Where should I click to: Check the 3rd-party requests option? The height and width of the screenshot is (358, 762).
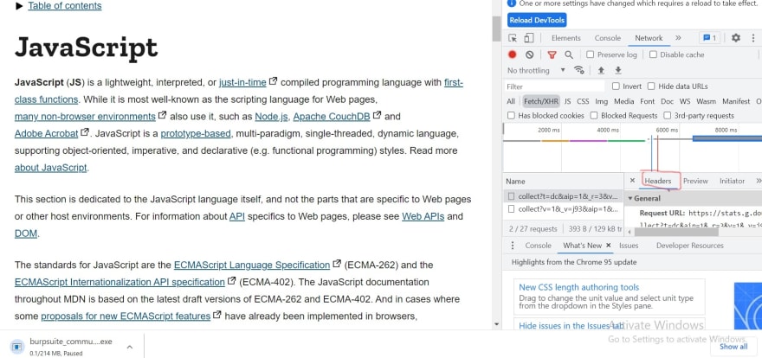pos(668,116)
